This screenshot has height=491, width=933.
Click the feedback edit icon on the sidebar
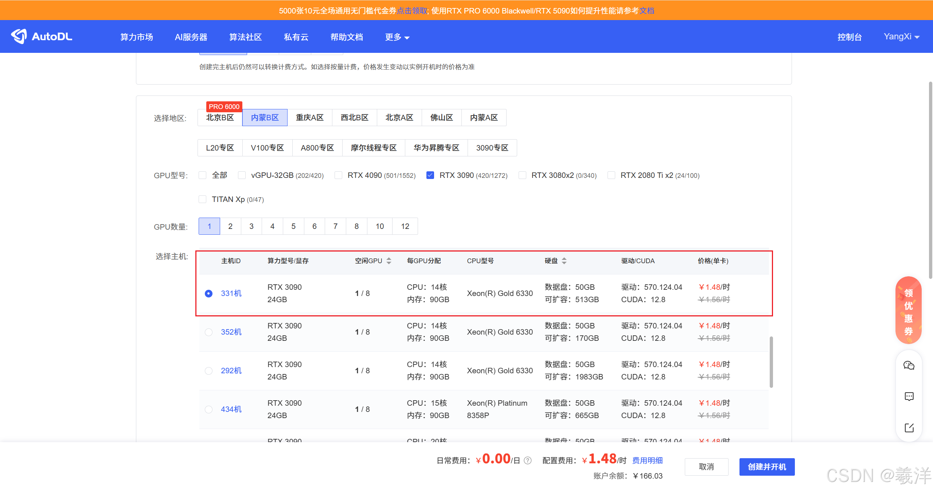coord(909,428)
